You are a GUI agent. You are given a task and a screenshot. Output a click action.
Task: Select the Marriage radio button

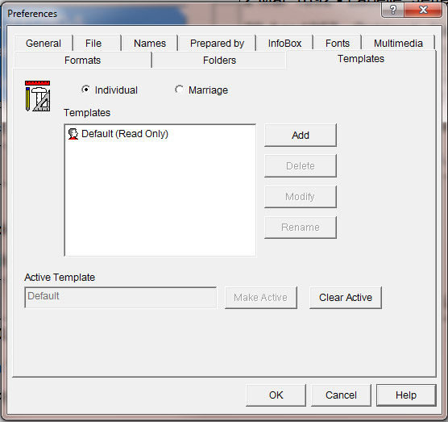click(179, 90)
